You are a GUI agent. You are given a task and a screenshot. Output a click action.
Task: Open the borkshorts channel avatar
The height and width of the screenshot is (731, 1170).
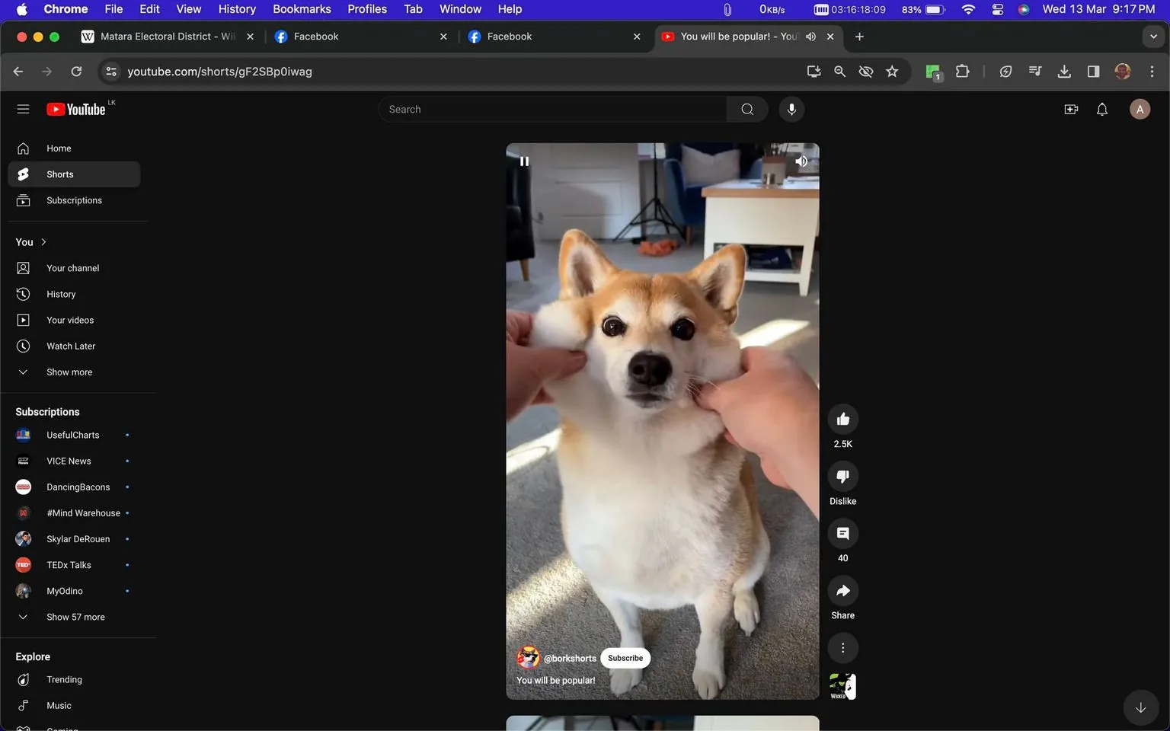528,657
